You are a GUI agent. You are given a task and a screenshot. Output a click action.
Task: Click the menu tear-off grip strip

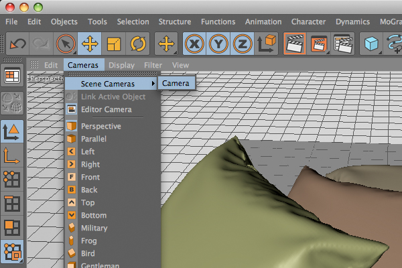pos(113,74)
